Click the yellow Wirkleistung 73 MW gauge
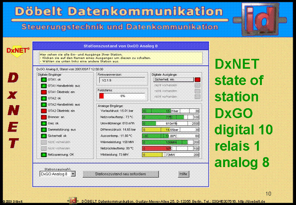Viewport: 296px width, 205px height. (x=171, y=155)
